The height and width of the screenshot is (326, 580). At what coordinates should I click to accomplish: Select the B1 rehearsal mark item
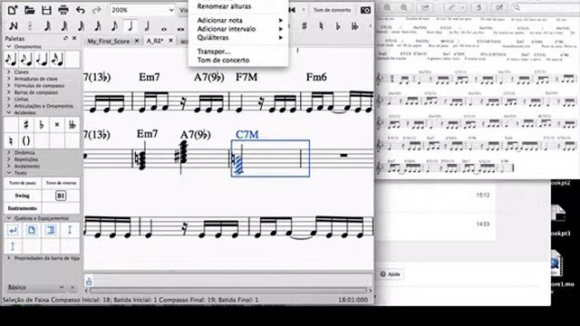coord(61,196)
